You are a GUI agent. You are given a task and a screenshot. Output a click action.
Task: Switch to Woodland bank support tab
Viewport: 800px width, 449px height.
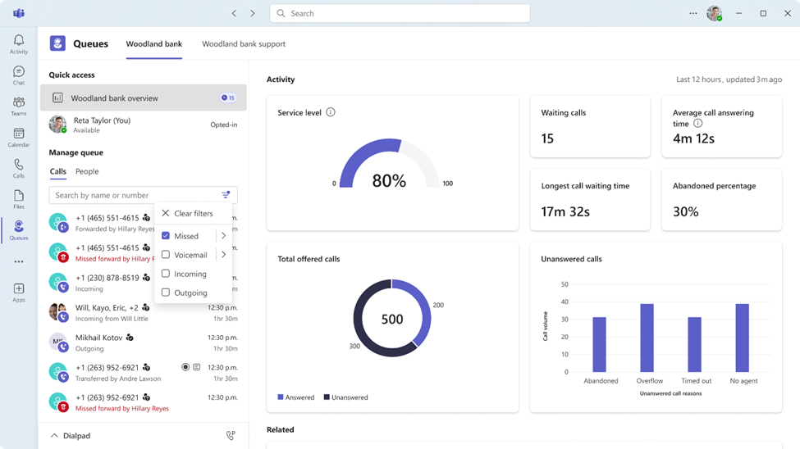click(x=244, y=43)
